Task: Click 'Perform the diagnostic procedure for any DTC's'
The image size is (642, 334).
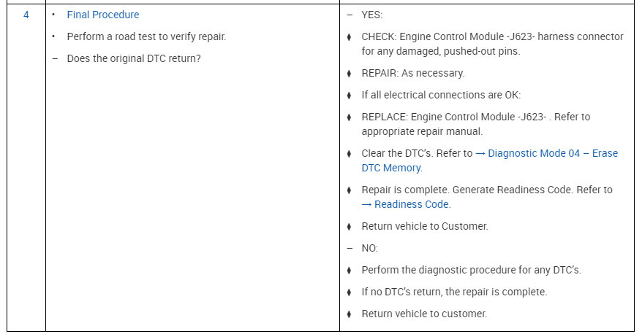Action: point(472,270)
